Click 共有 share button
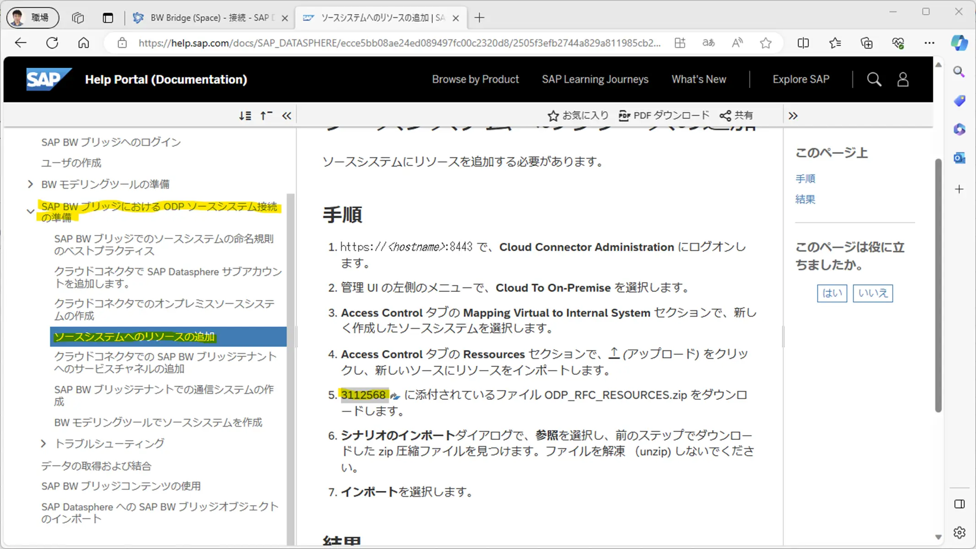Screen dimensions: 976x549 736,116
